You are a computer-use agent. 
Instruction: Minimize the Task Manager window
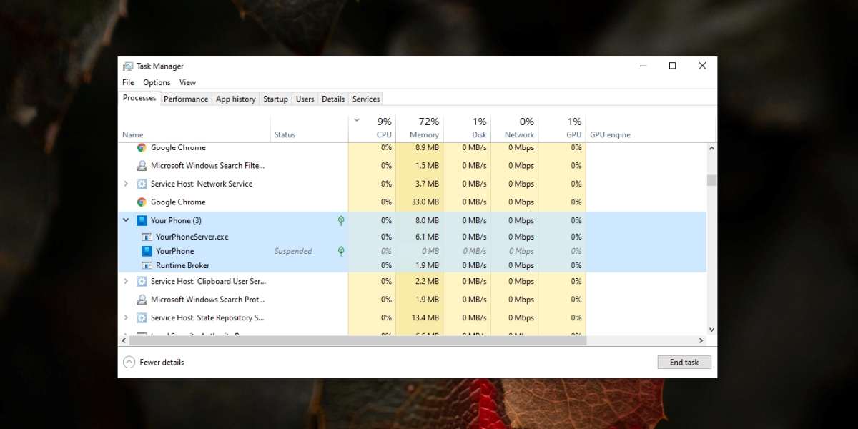[x=642, y=66]
